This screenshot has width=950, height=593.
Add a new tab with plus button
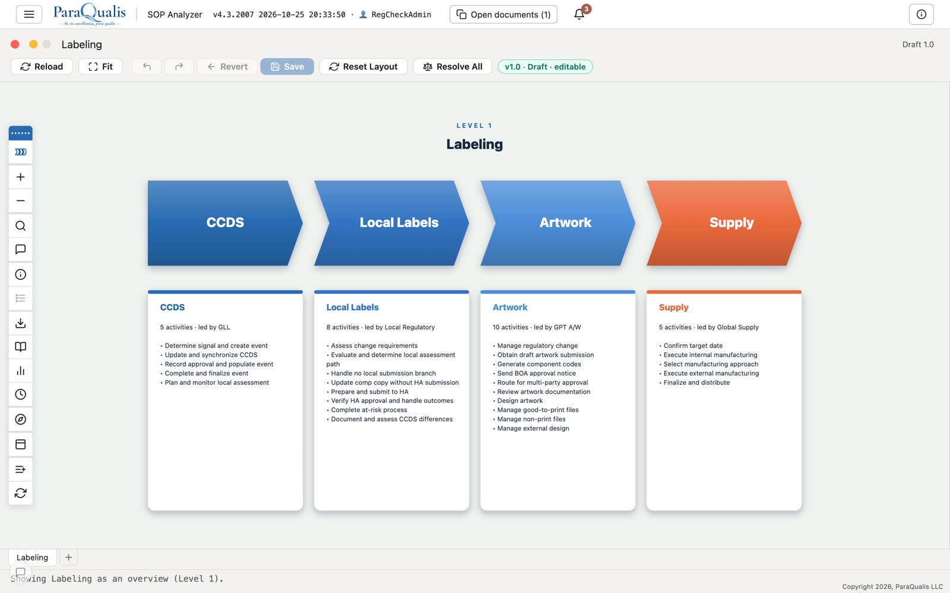(69, 557)
